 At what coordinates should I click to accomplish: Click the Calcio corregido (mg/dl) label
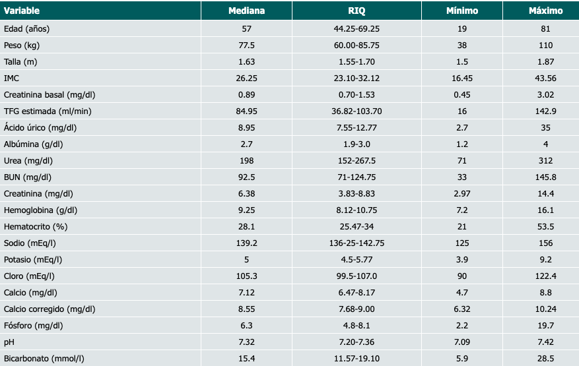click(50, 309)
